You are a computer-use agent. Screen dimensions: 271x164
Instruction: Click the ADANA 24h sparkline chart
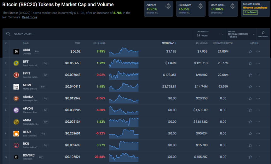coord(124,98)
